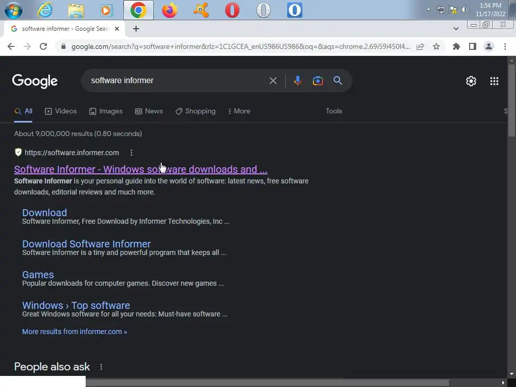Clear the search query with X

click(273, 81)
